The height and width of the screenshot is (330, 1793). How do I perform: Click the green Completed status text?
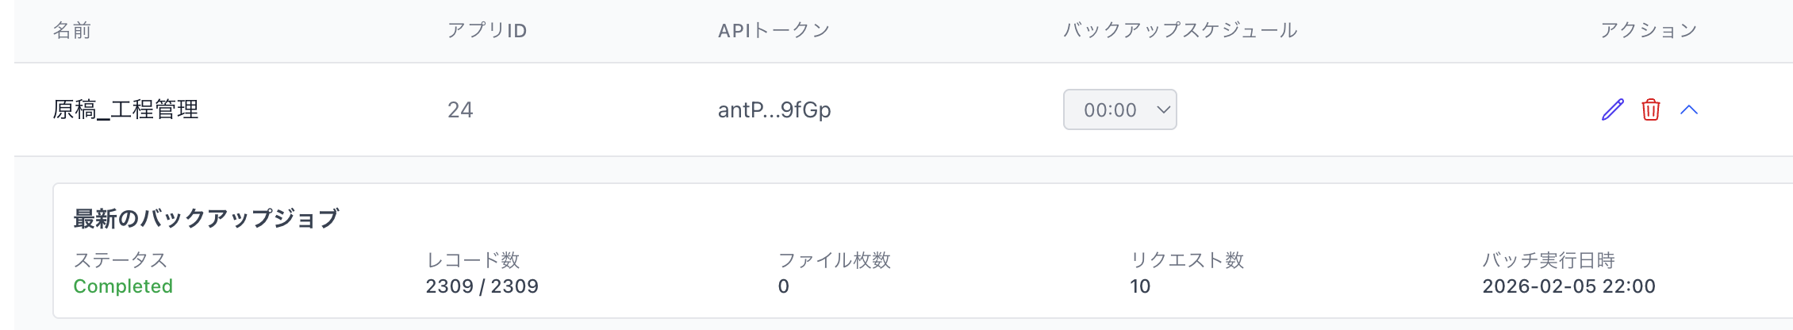tap(123, 286)
